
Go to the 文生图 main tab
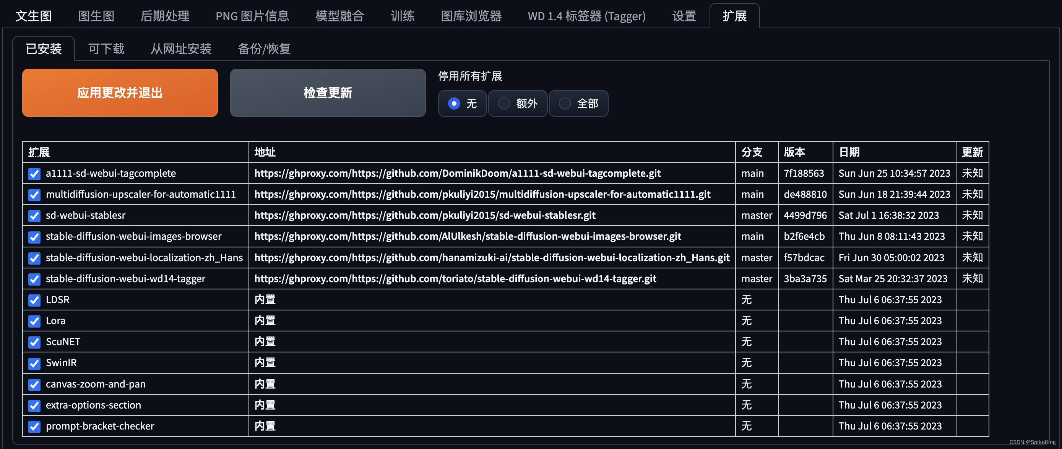point(33,16)
